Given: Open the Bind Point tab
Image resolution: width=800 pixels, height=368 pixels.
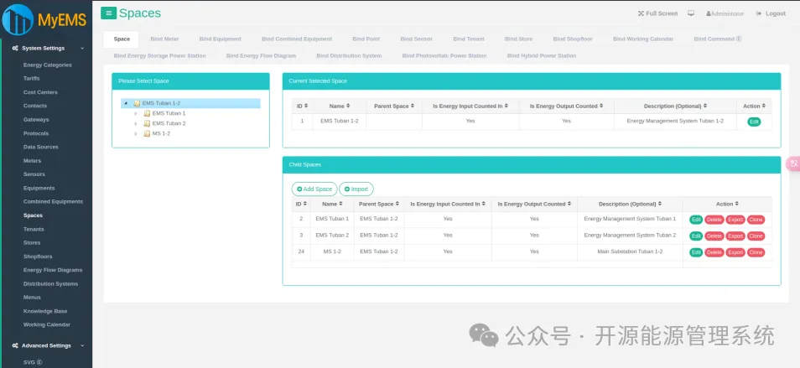Looking at the screenshot, I should pyautogui.click(x=366, y=39).
